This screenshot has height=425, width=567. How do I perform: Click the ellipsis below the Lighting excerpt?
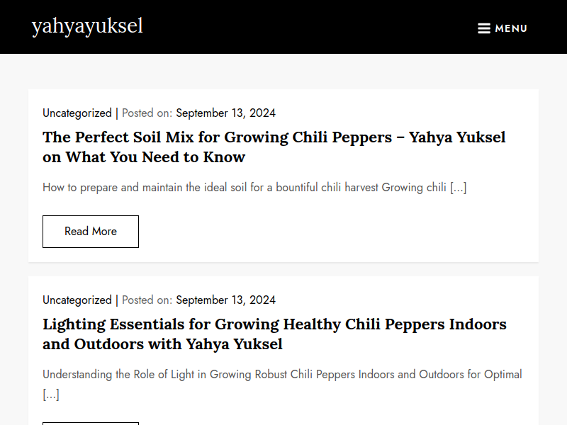pyautogui.click(x=51, y=395)
